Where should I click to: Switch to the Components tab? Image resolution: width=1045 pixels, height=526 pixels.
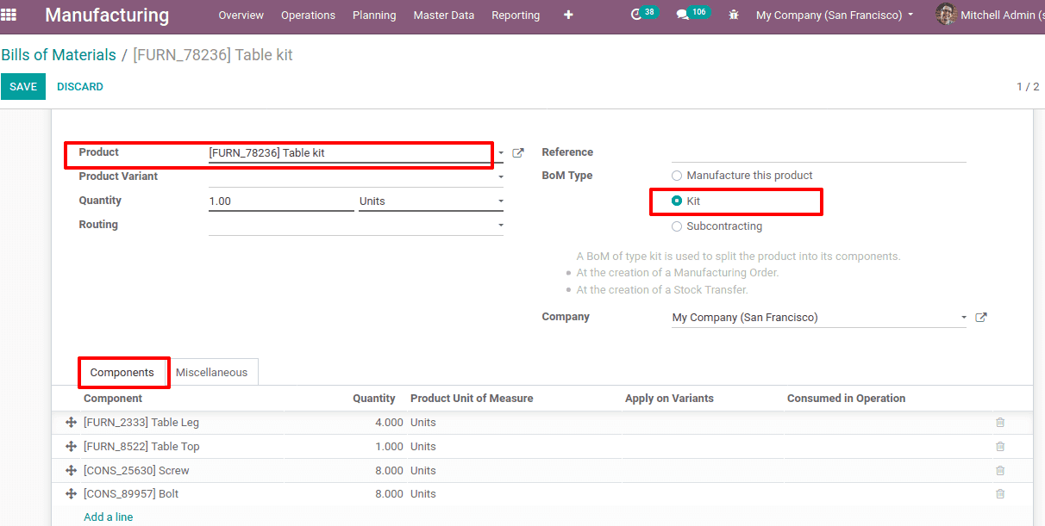(x=122, y=373)
